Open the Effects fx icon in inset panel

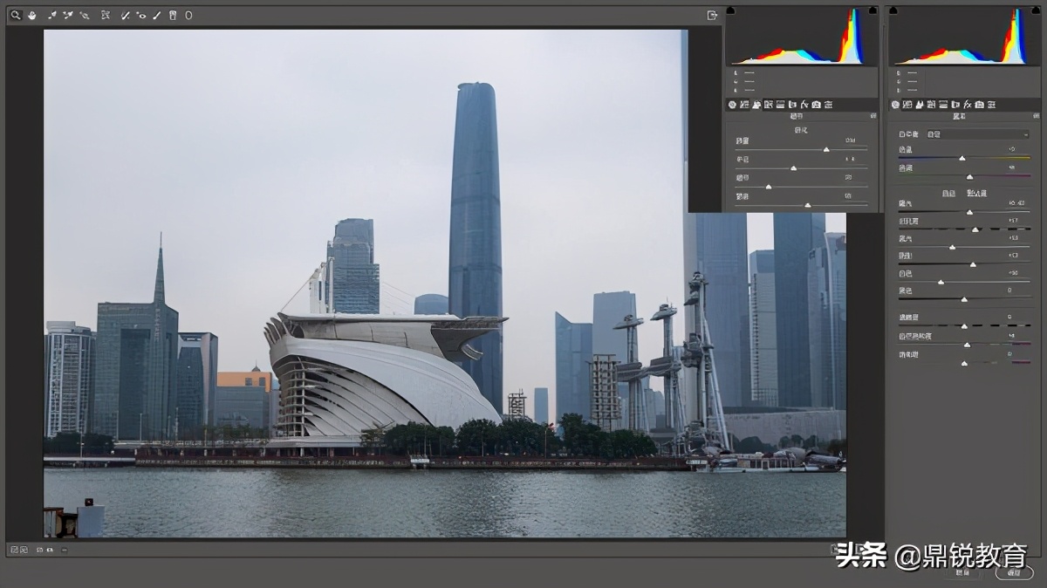point(804,105)
